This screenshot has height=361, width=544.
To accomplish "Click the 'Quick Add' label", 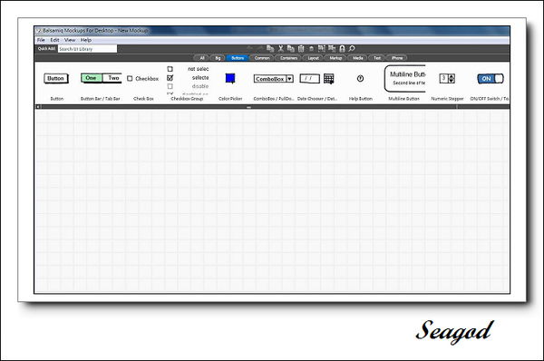I will coord(46,49).
